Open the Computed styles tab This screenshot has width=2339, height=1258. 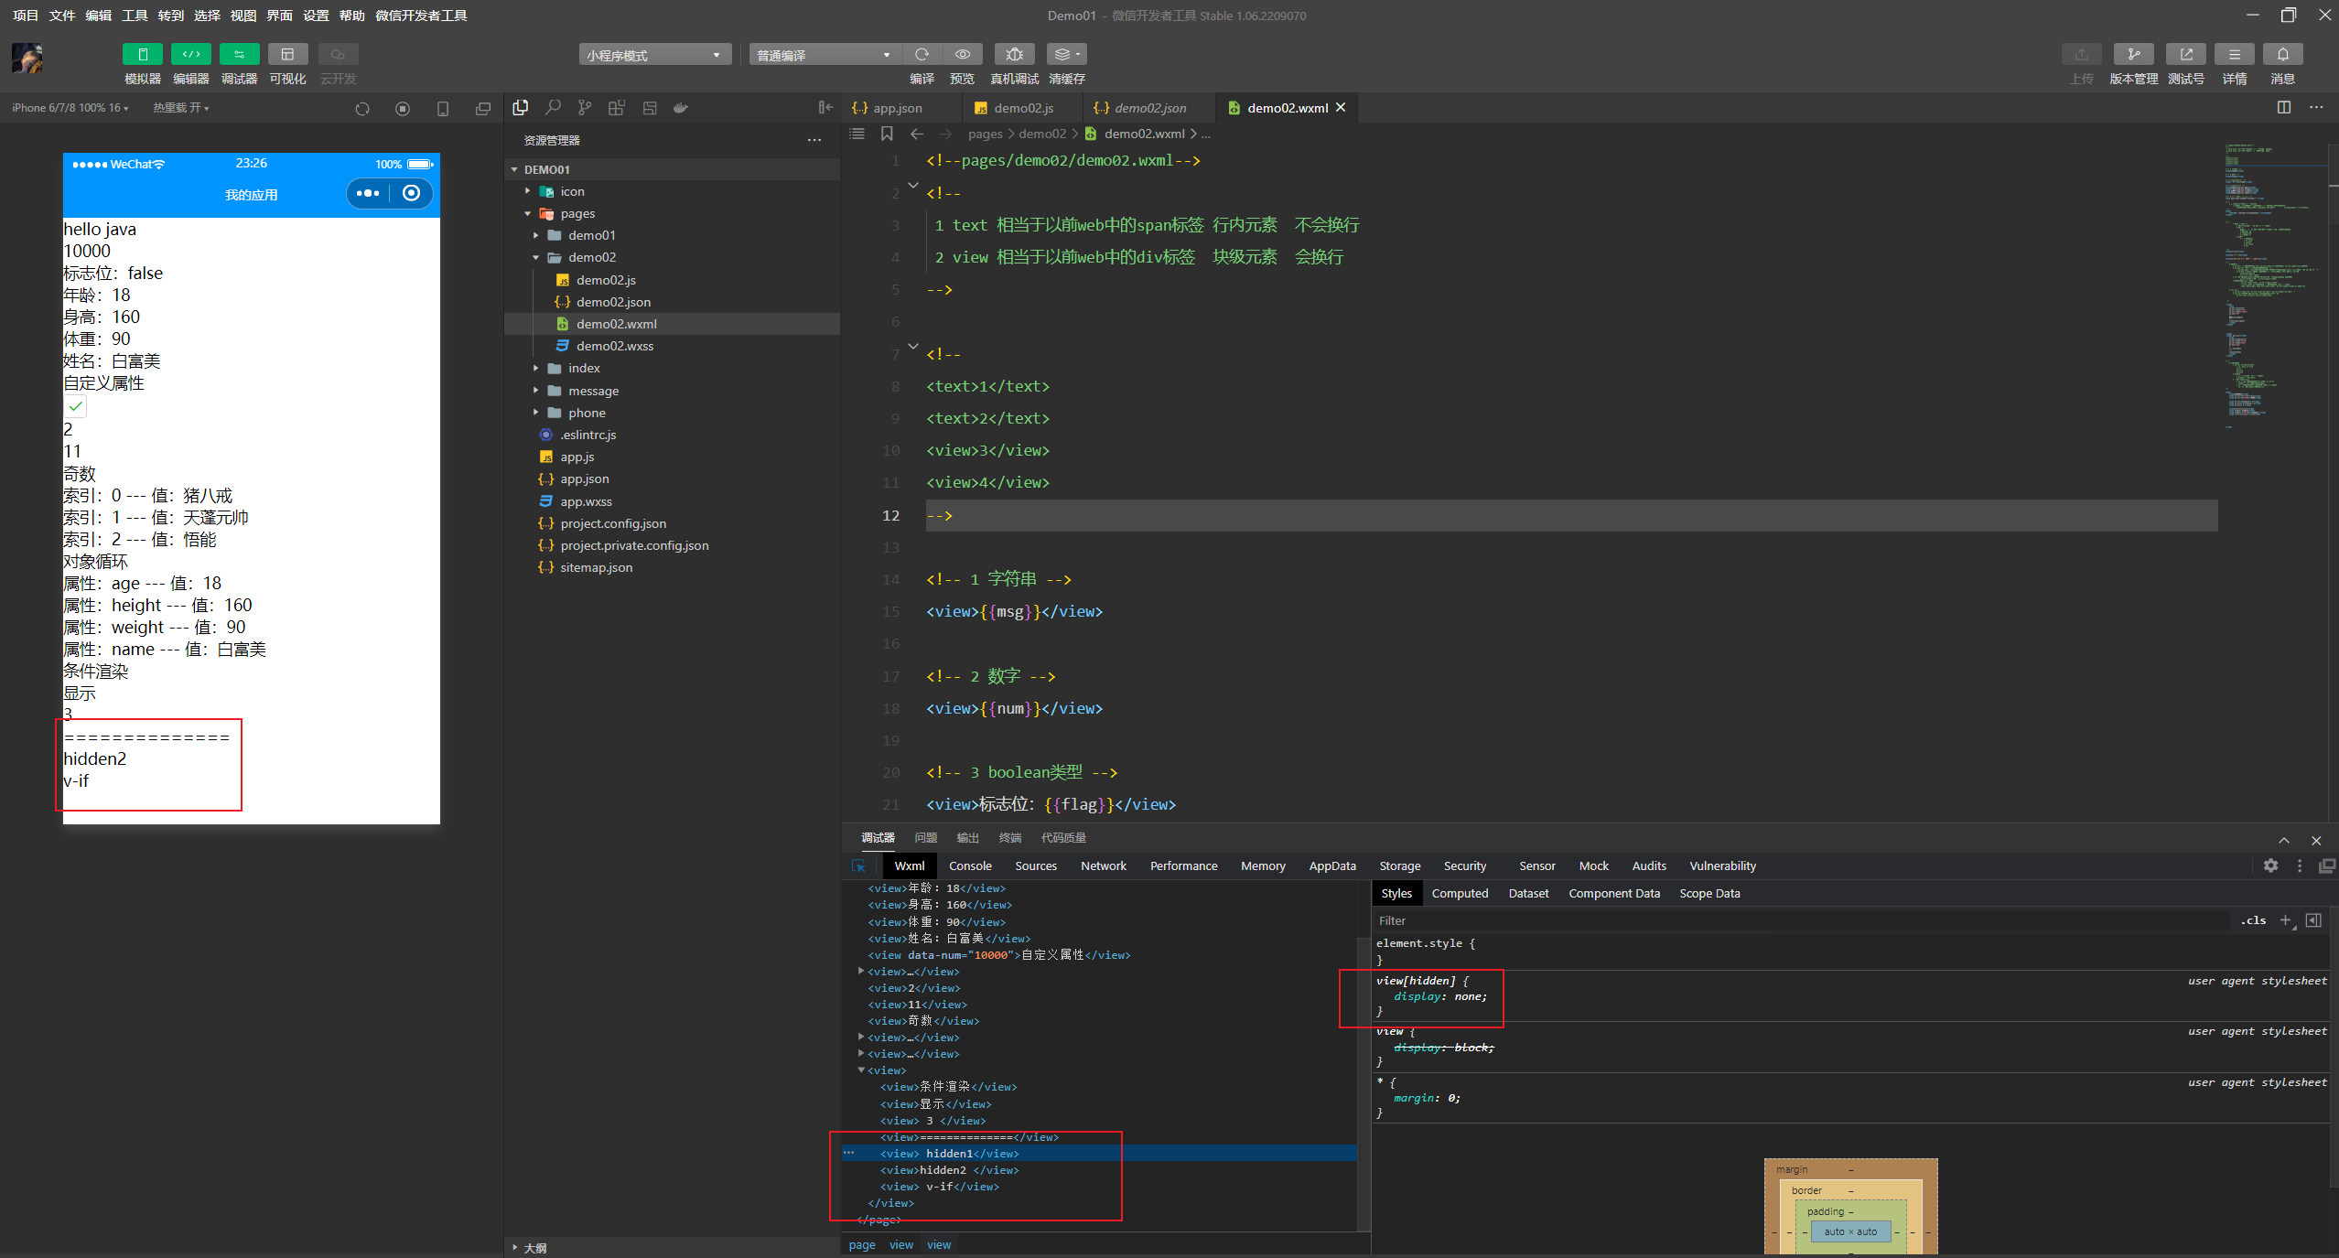(x=1460, y=893)
